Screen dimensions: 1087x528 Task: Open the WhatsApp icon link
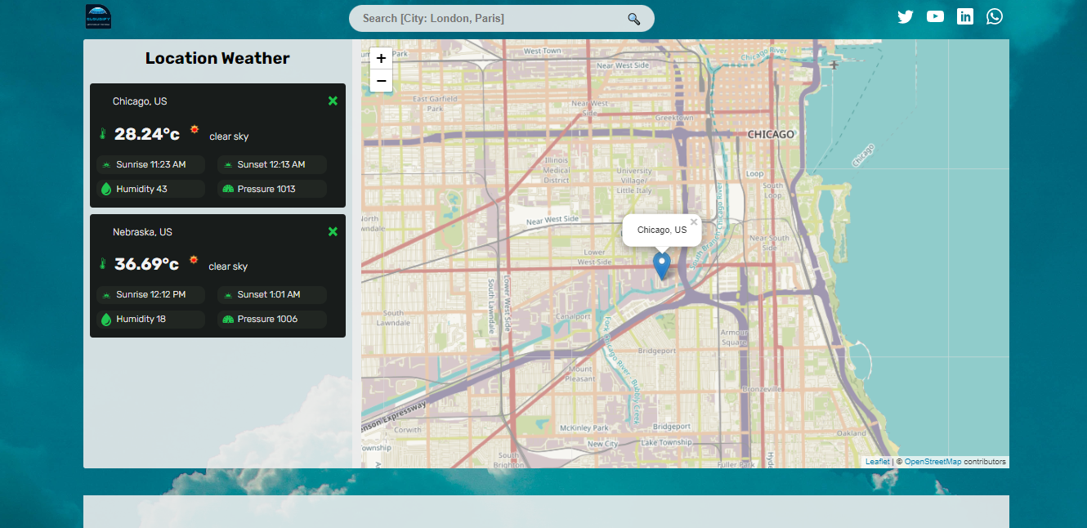[995, 16]
